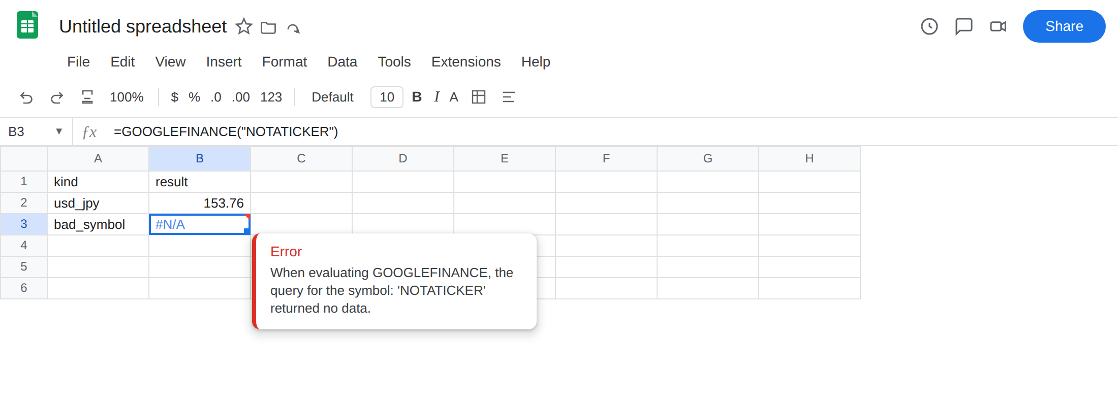Select row 1 header
This screenshot has width=1118, height=406.
tap(24, 182)
